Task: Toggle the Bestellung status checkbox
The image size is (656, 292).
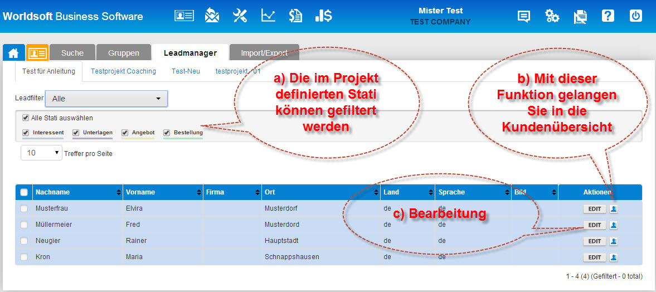Action: point(167,133)
